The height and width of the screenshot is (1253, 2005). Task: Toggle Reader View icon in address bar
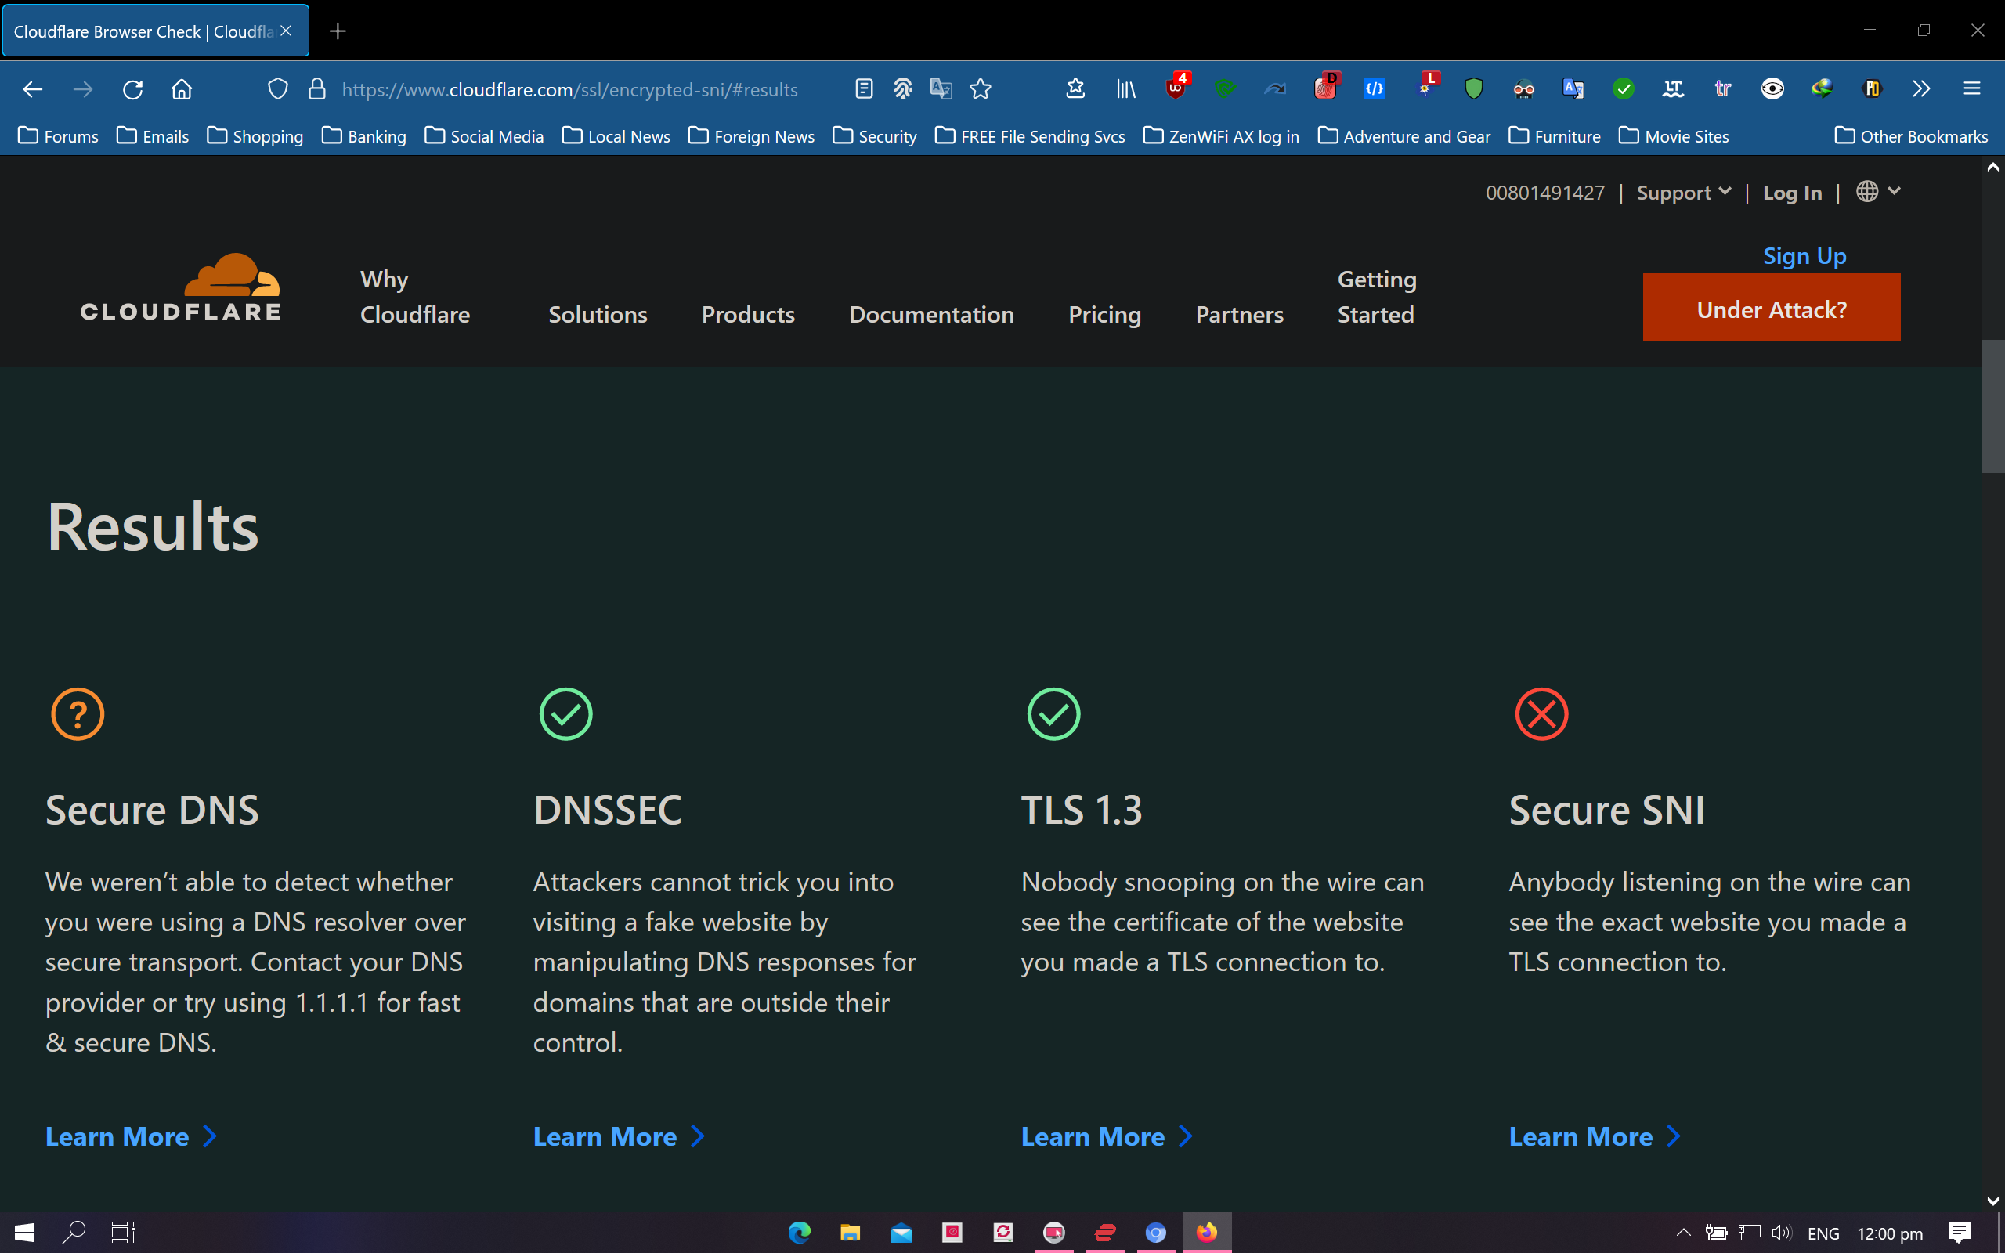pos(863,88)
